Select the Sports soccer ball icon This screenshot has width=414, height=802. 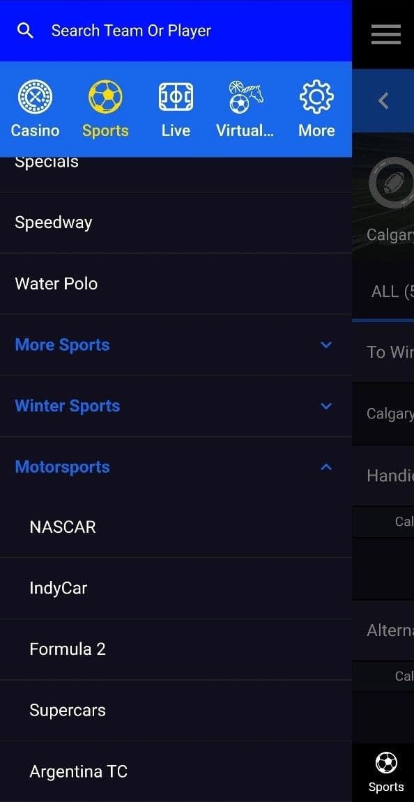105,97
